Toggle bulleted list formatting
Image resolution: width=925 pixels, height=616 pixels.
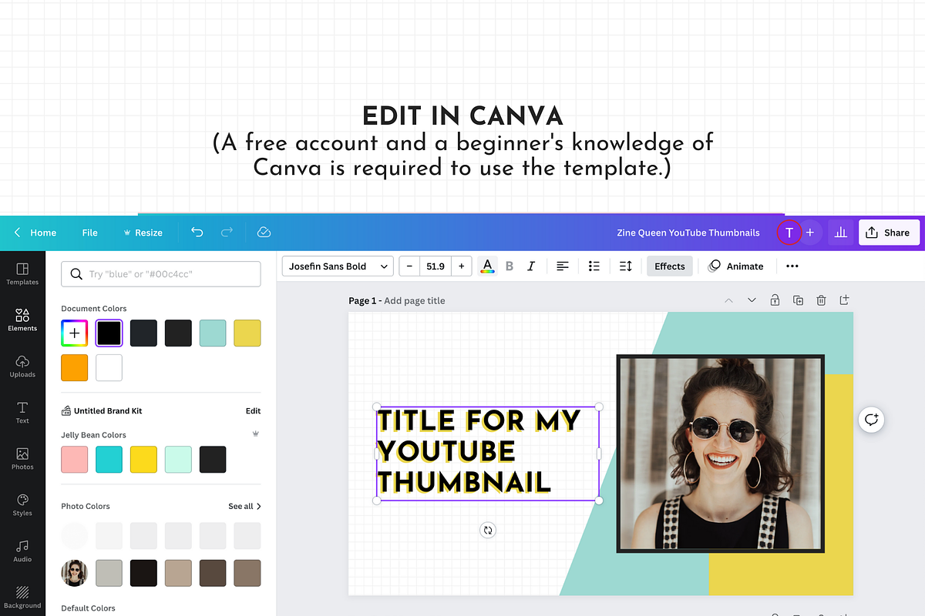pyautogui.click(x=594, y=266)
